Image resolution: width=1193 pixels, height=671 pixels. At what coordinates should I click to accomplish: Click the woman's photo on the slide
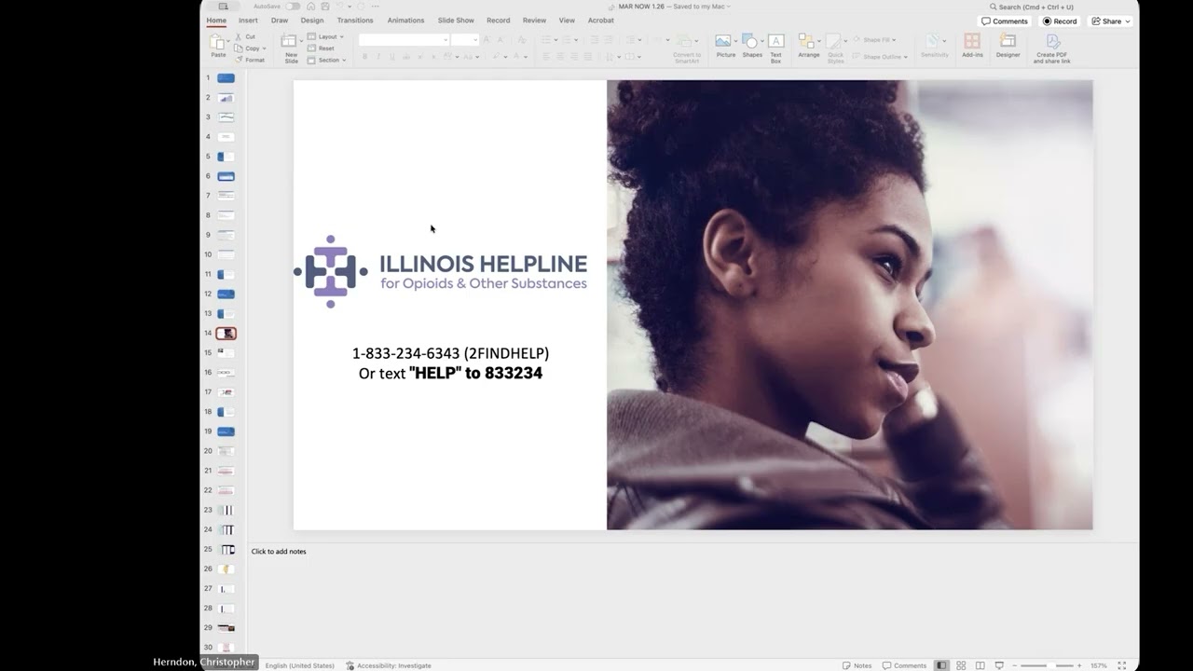point(849,305)
